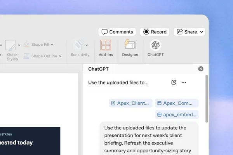
Task: Open the Share dropdown chevron
Action: point(202,32)
